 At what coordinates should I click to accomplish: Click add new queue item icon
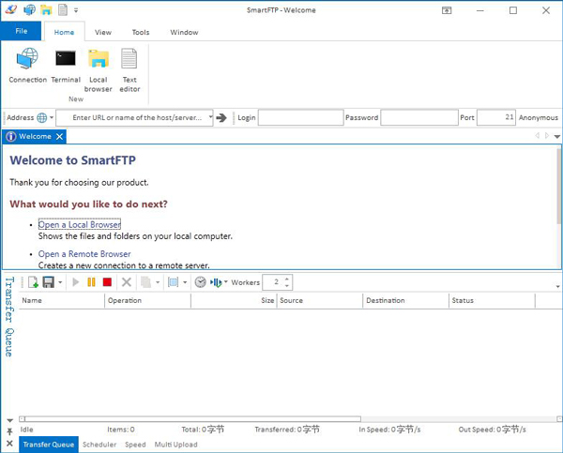coord(33,282)
